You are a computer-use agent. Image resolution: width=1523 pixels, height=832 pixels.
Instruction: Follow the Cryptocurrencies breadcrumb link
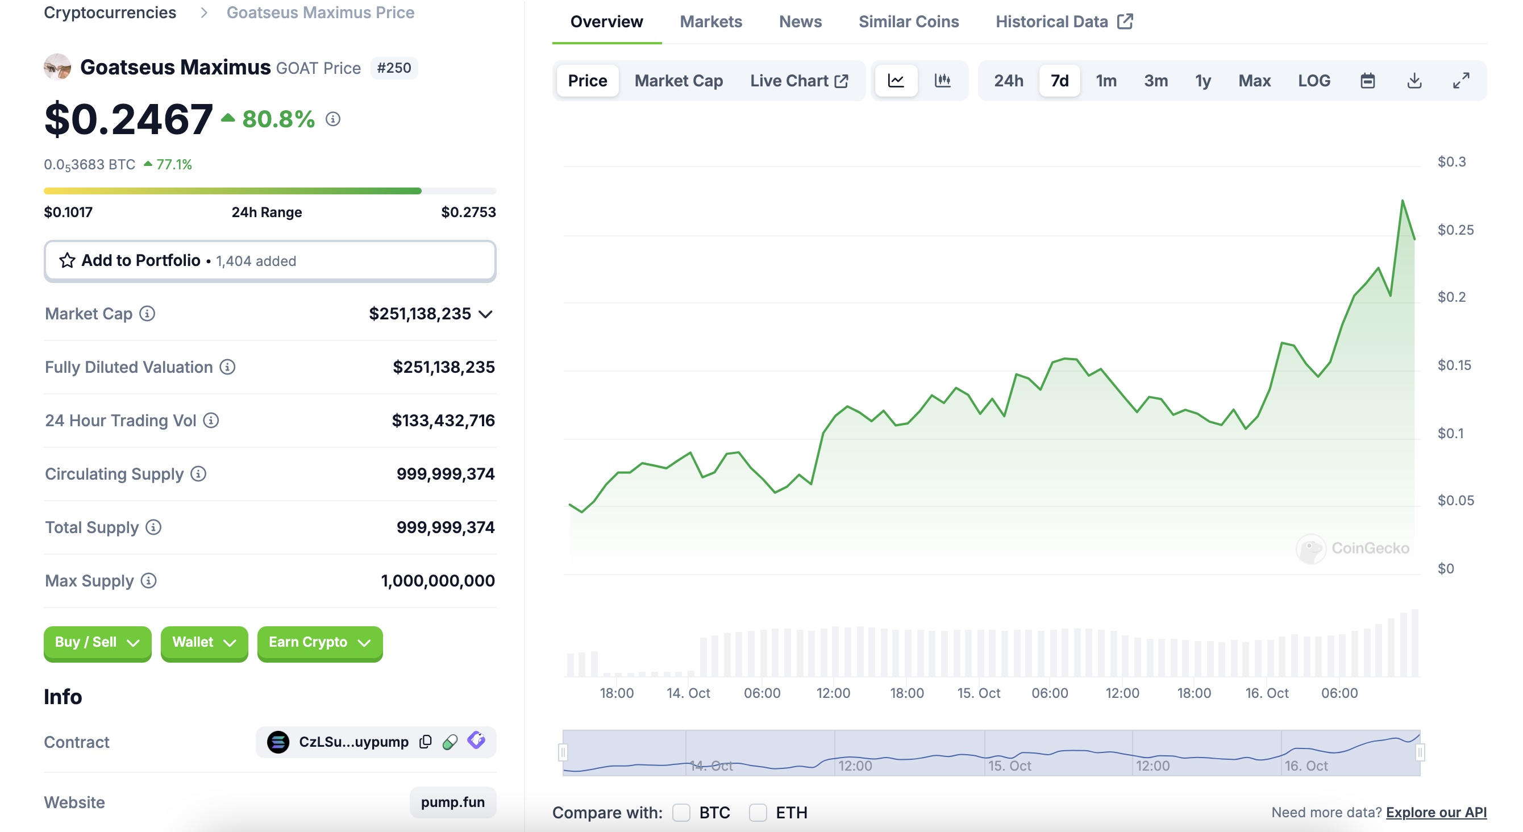point(110,13)
